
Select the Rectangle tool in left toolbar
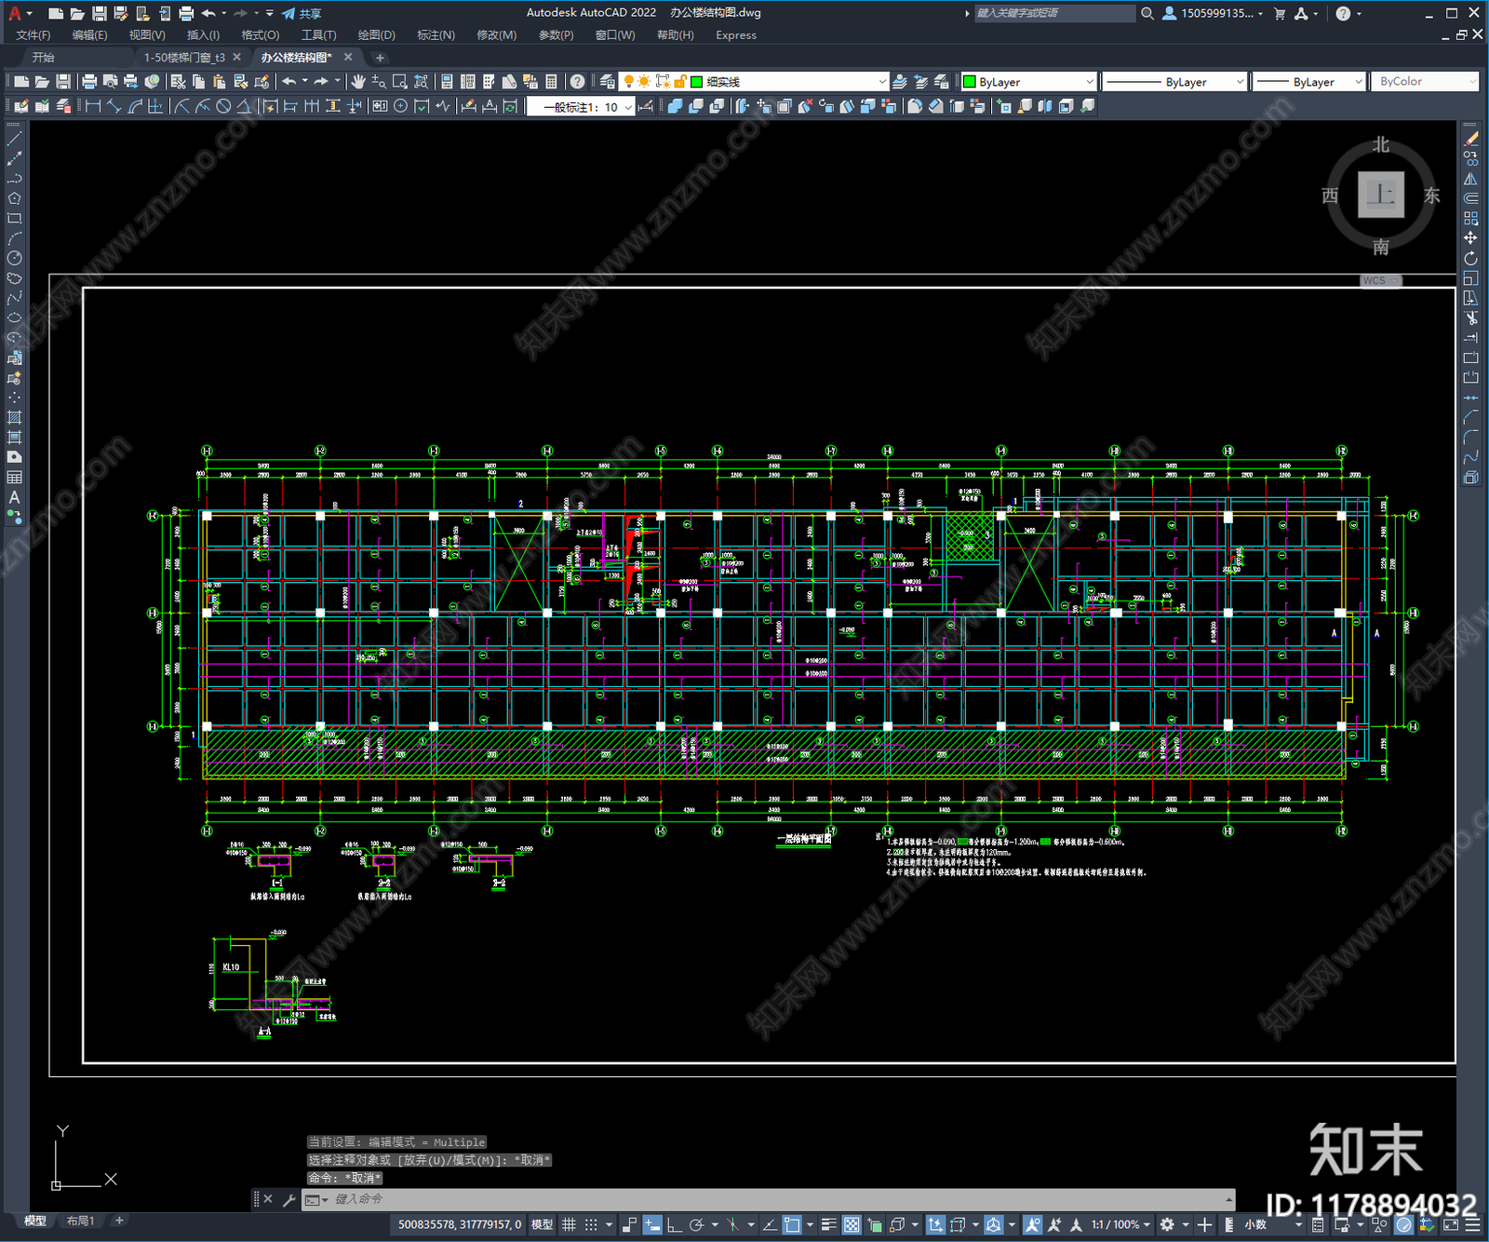point(14,218)
